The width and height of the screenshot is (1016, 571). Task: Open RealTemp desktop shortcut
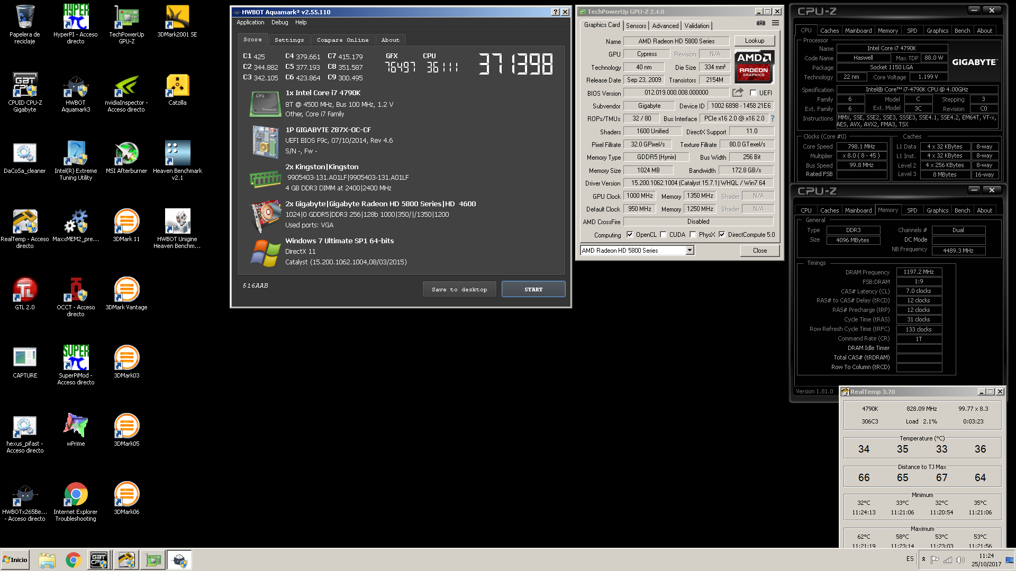[x=25, y=228]
